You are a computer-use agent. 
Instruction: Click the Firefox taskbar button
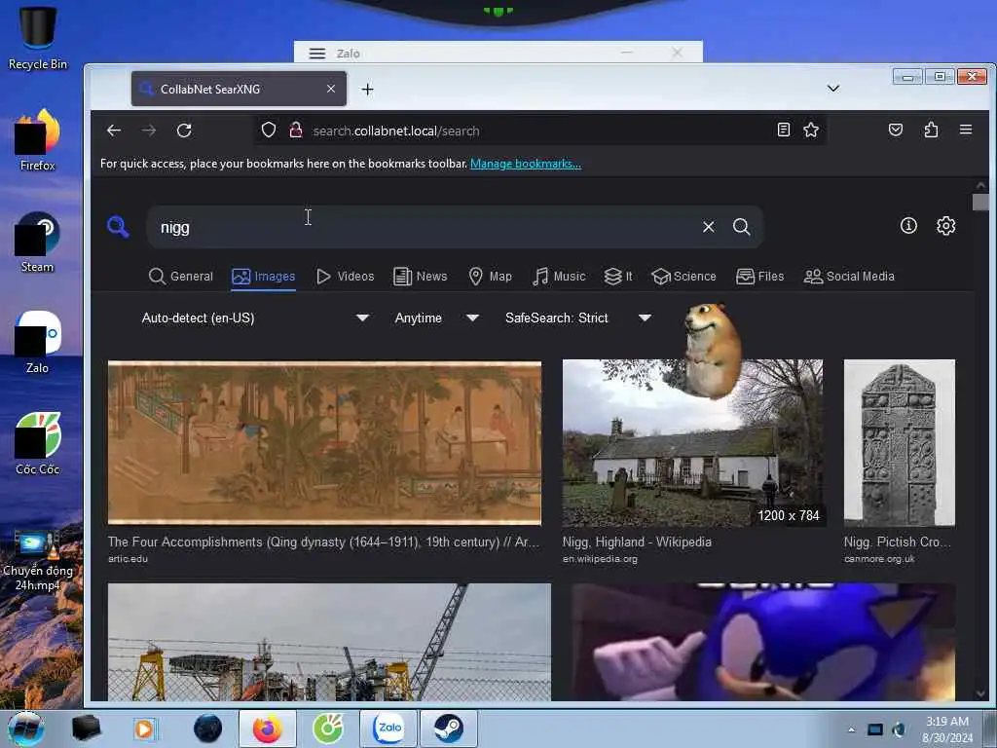[x=268, y=729]
